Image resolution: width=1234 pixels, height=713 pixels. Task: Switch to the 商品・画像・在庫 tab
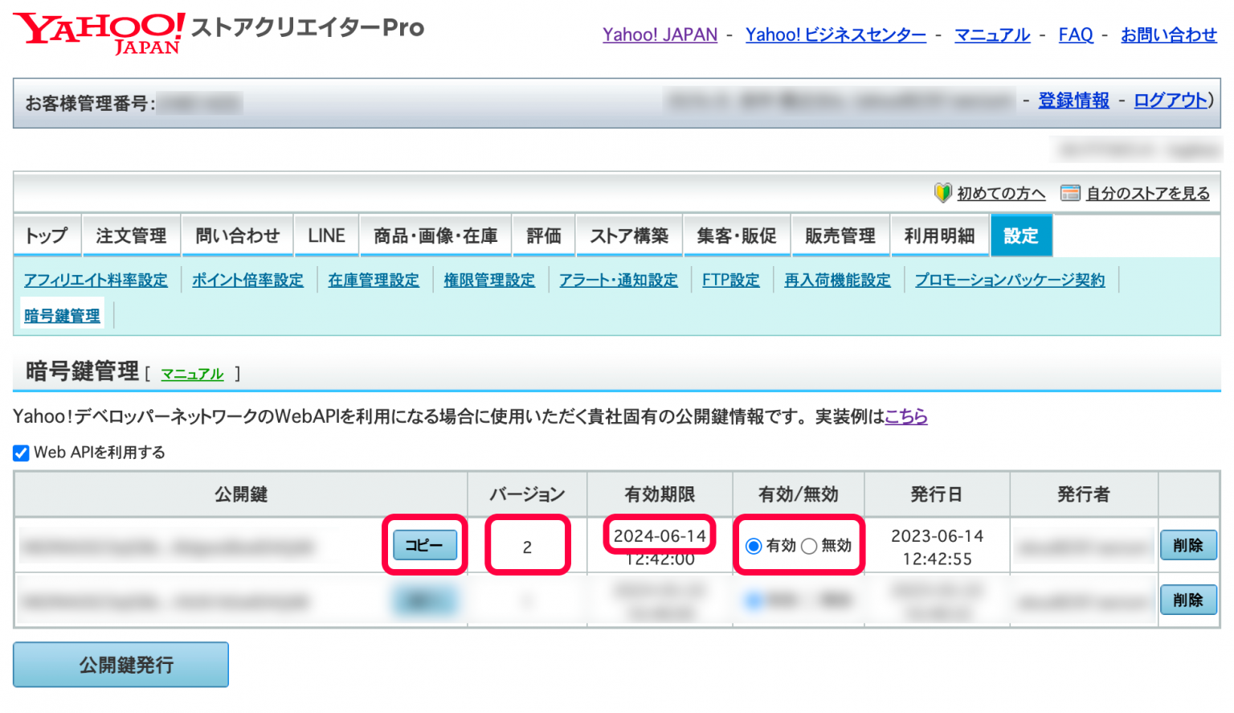[435, 235]
